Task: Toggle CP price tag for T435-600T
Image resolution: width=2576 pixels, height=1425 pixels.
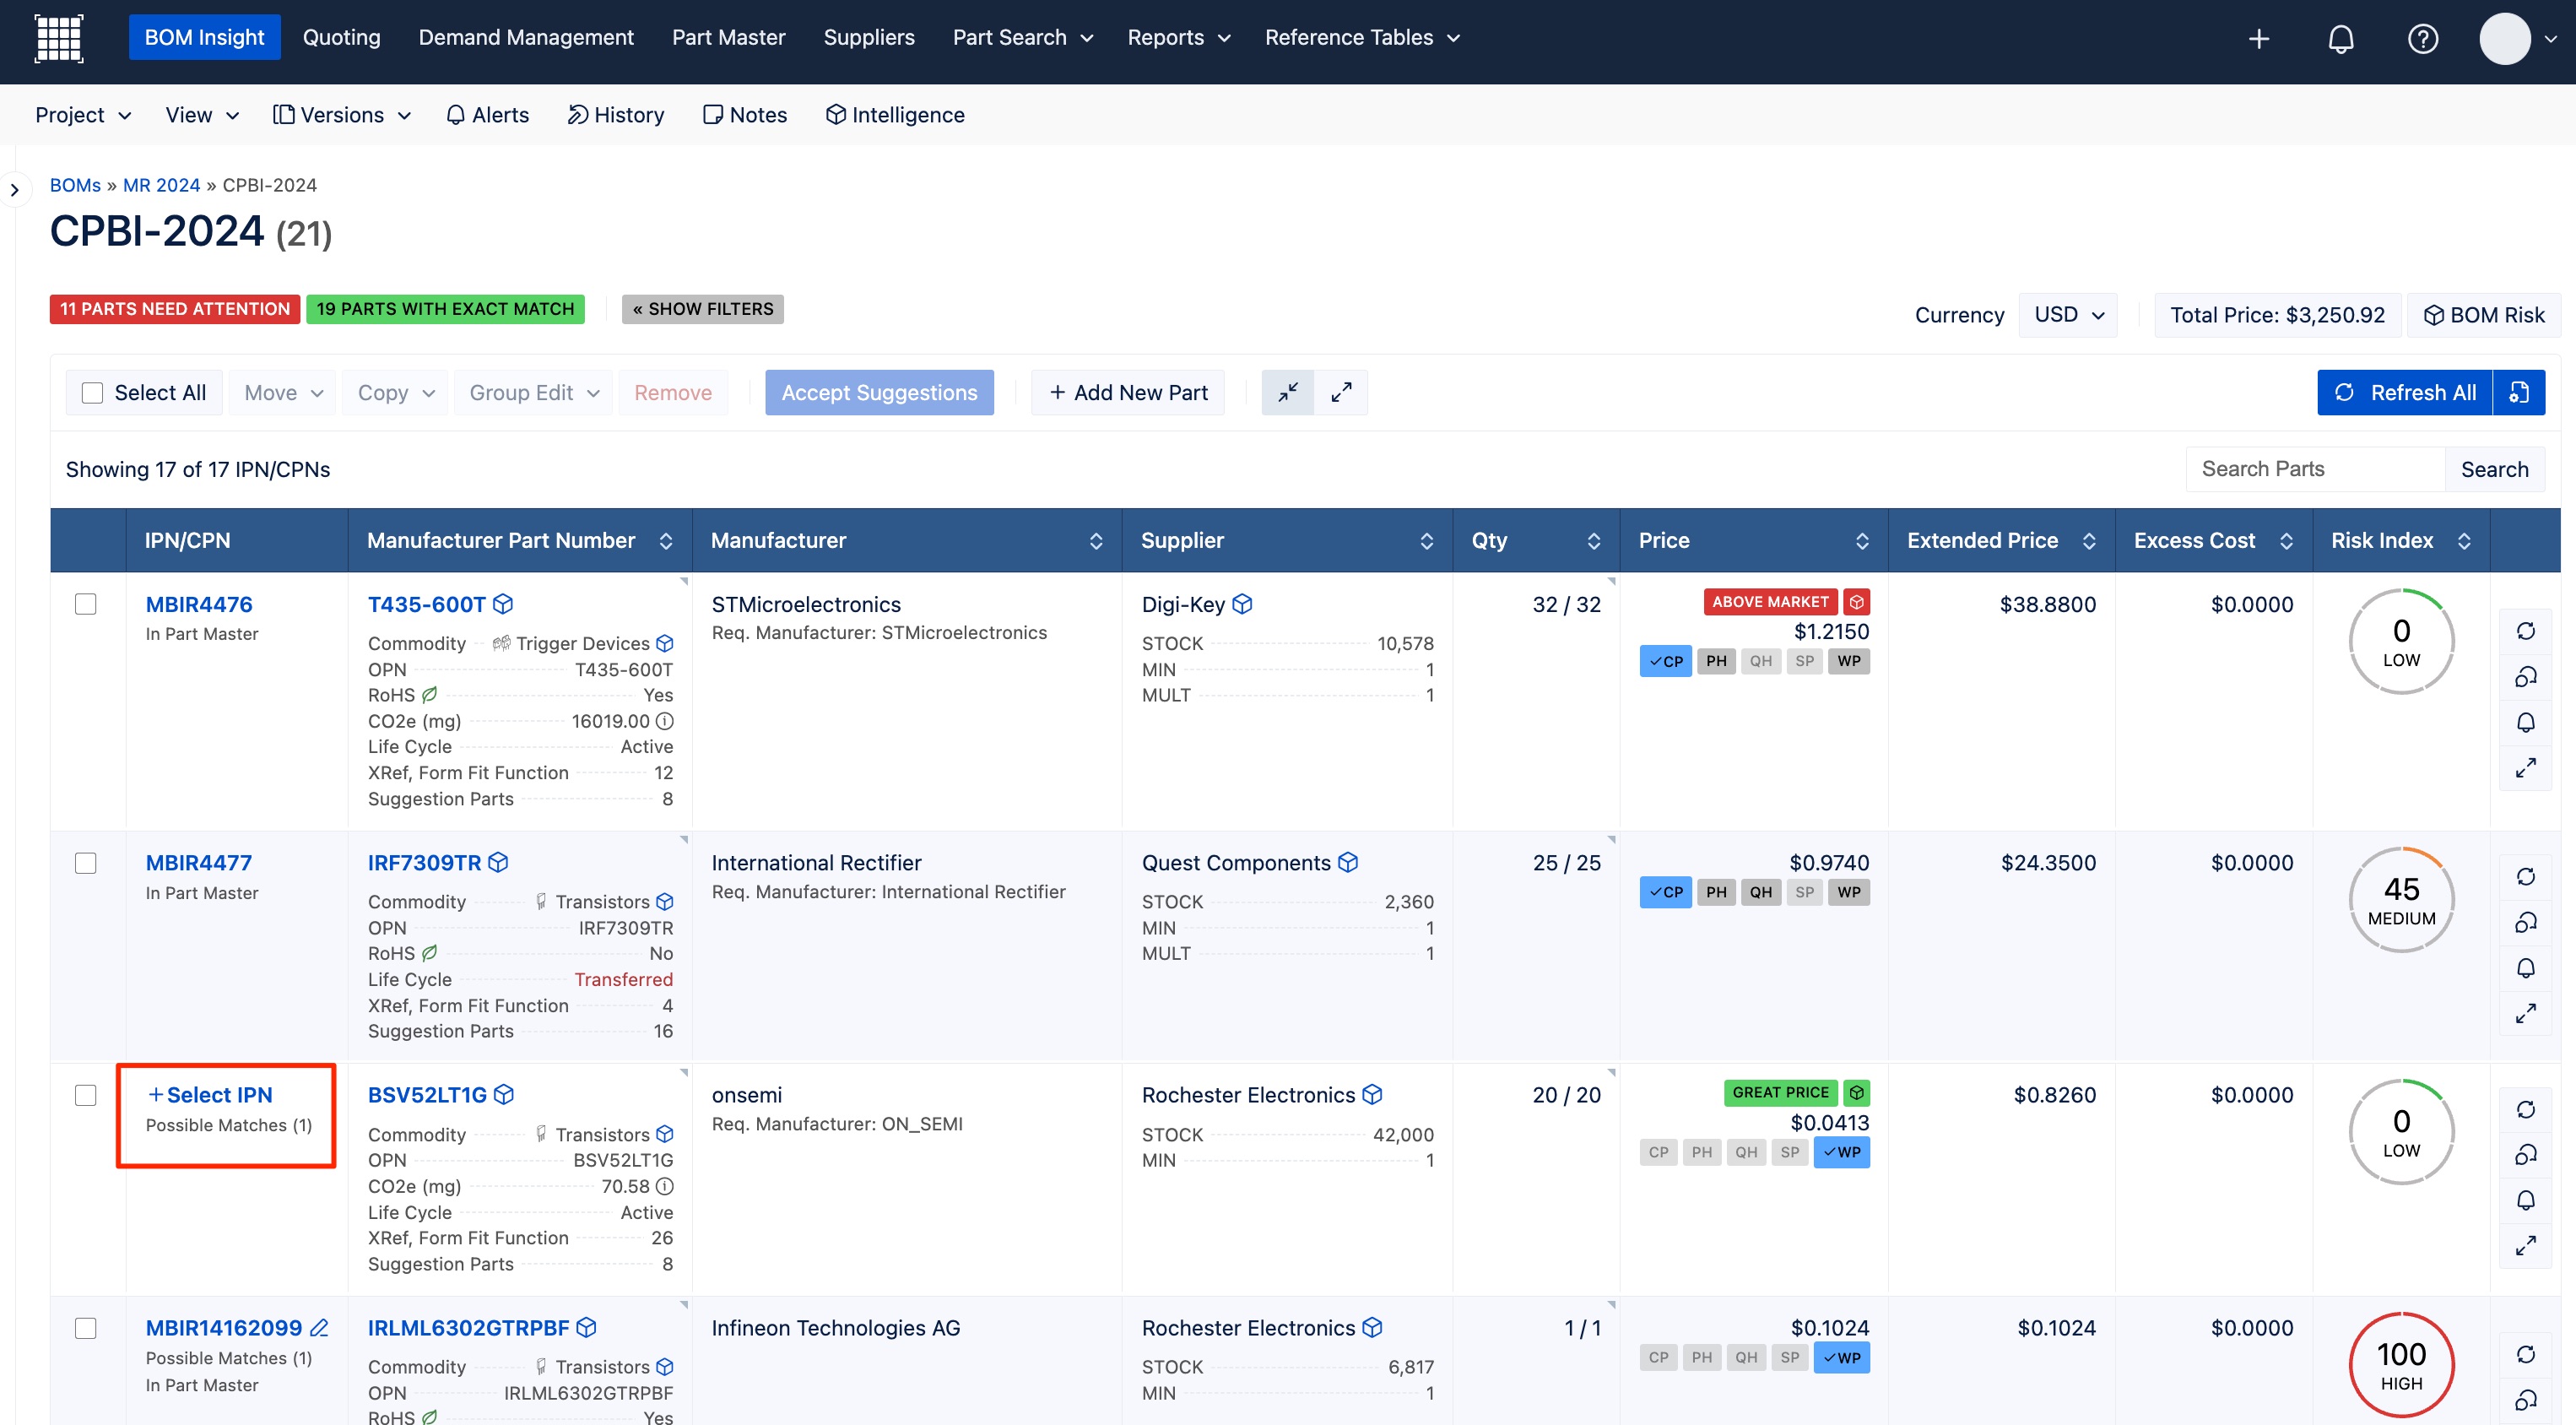Action: click(x=1666, y=661)
